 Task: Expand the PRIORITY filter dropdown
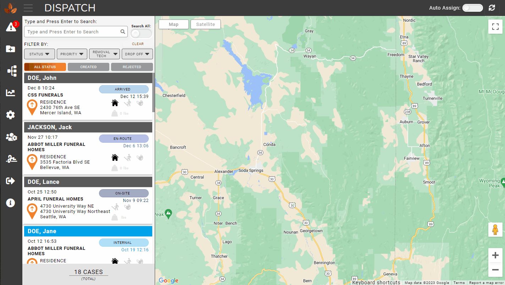point(72,54)
